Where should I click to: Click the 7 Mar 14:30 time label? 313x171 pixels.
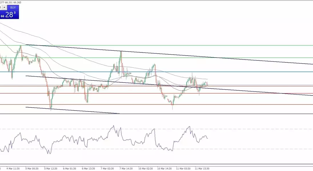pos(126,168)
